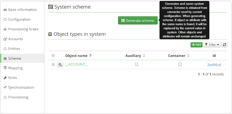Click the System scheme heading icon
The width and height of the screenshot is (232, 114).
tap(50, 7)
